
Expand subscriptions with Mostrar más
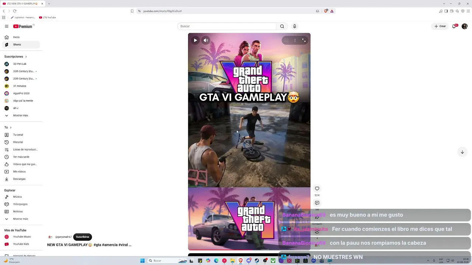pos(21,116)
